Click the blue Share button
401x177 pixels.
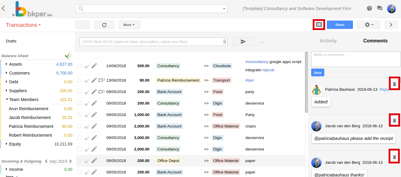pyautogui.click(x=340, y=25)
